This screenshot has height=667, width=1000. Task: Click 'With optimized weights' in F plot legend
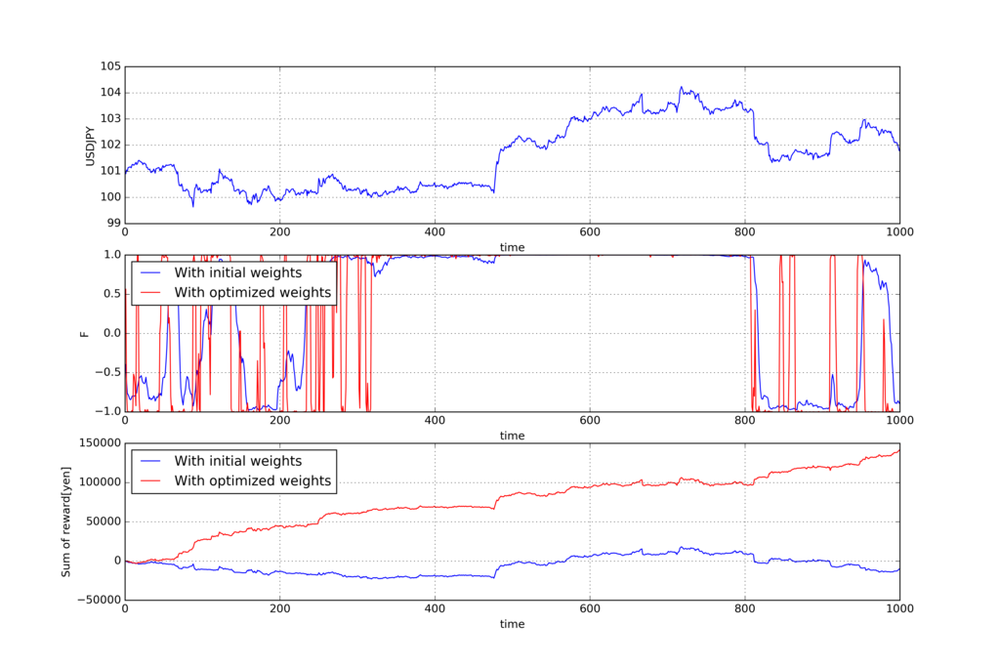(253, 292)
